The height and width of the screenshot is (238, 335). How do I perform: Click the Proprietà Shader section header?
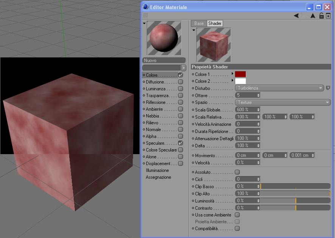tap(261, 67)
